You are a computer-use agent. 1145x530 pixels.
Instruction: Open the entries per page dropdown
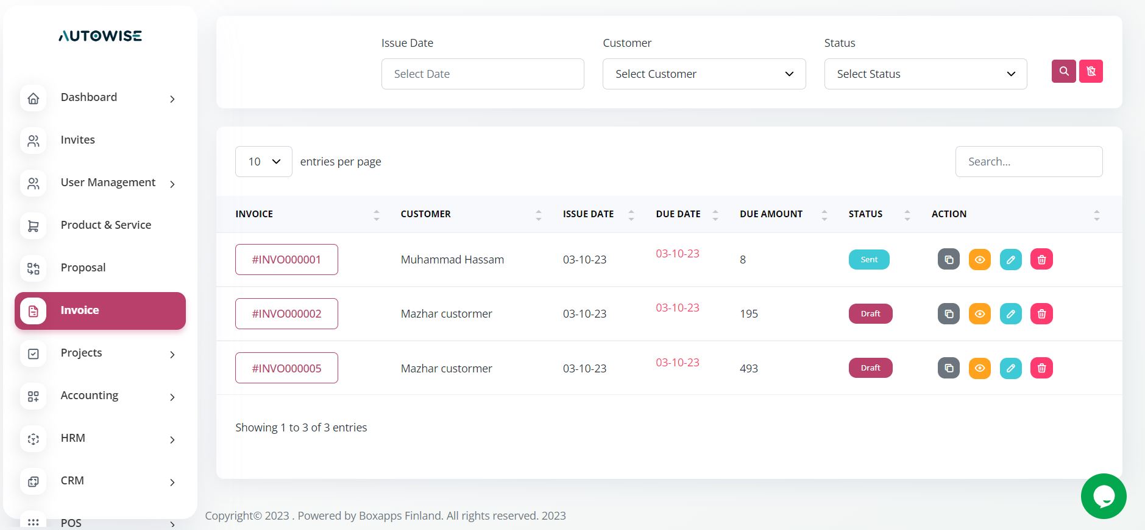coord(263,161)
